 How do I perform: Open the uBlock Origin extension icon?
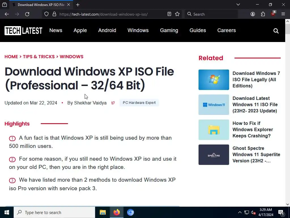click(273, 14)
